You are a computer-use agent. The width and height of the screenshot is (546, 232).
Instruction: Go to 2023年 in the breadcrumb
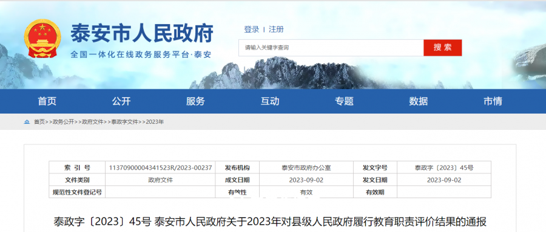click(155, 122)
